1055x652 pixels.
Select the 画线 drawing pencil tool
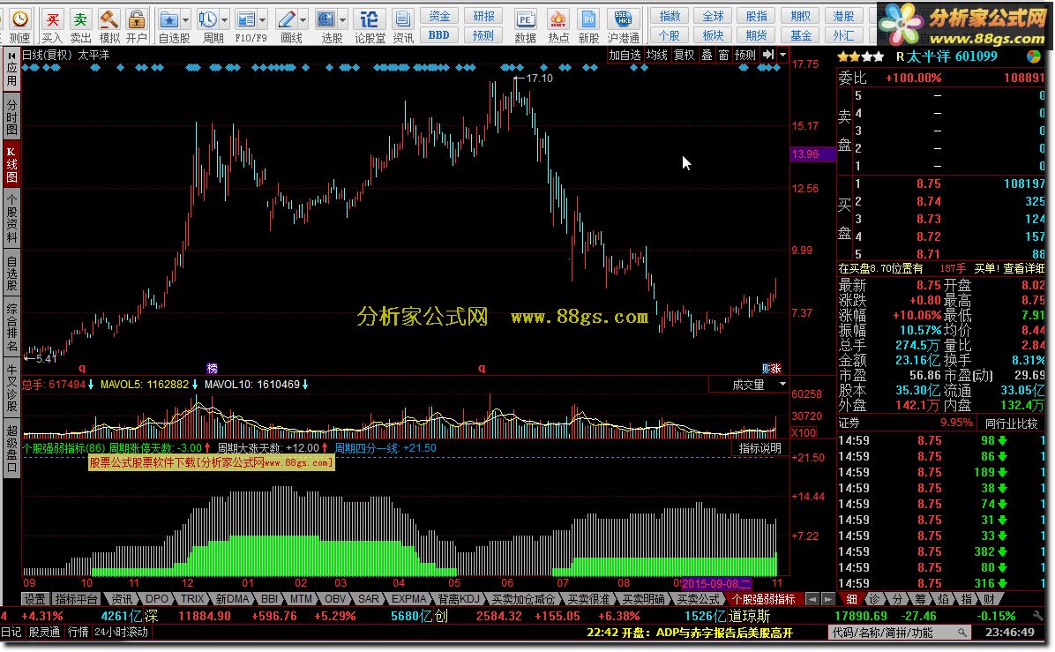click(x=286, y=19)
